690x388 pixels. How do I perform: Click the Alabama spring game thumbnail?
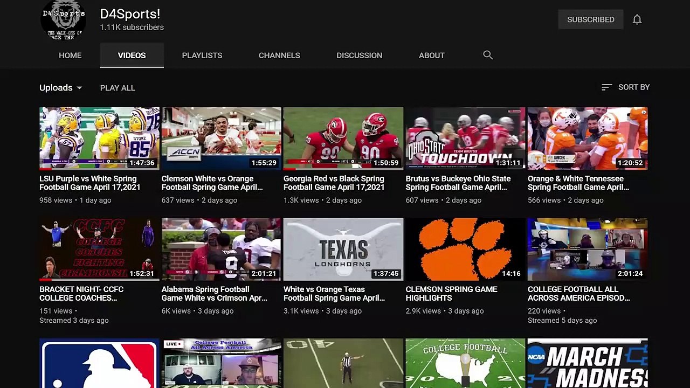(x=222, y=250)
